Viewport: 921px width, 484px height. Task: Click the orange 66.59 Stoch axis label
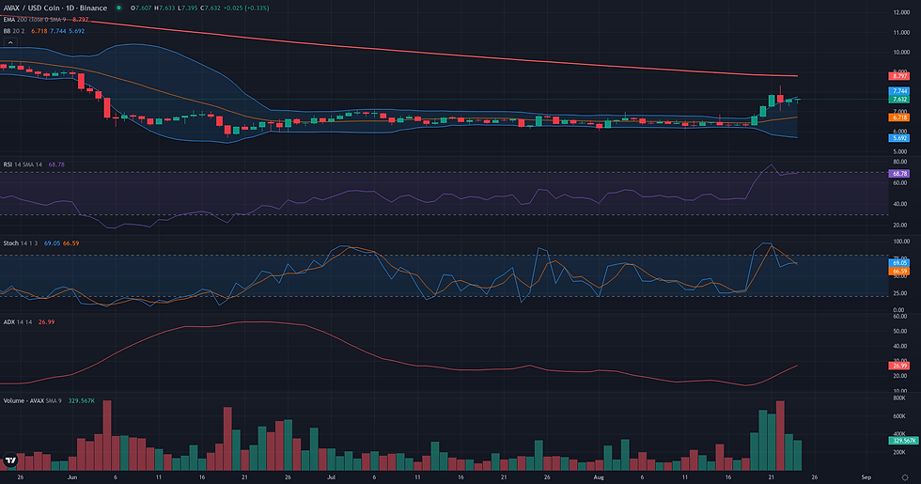[899, 271]
